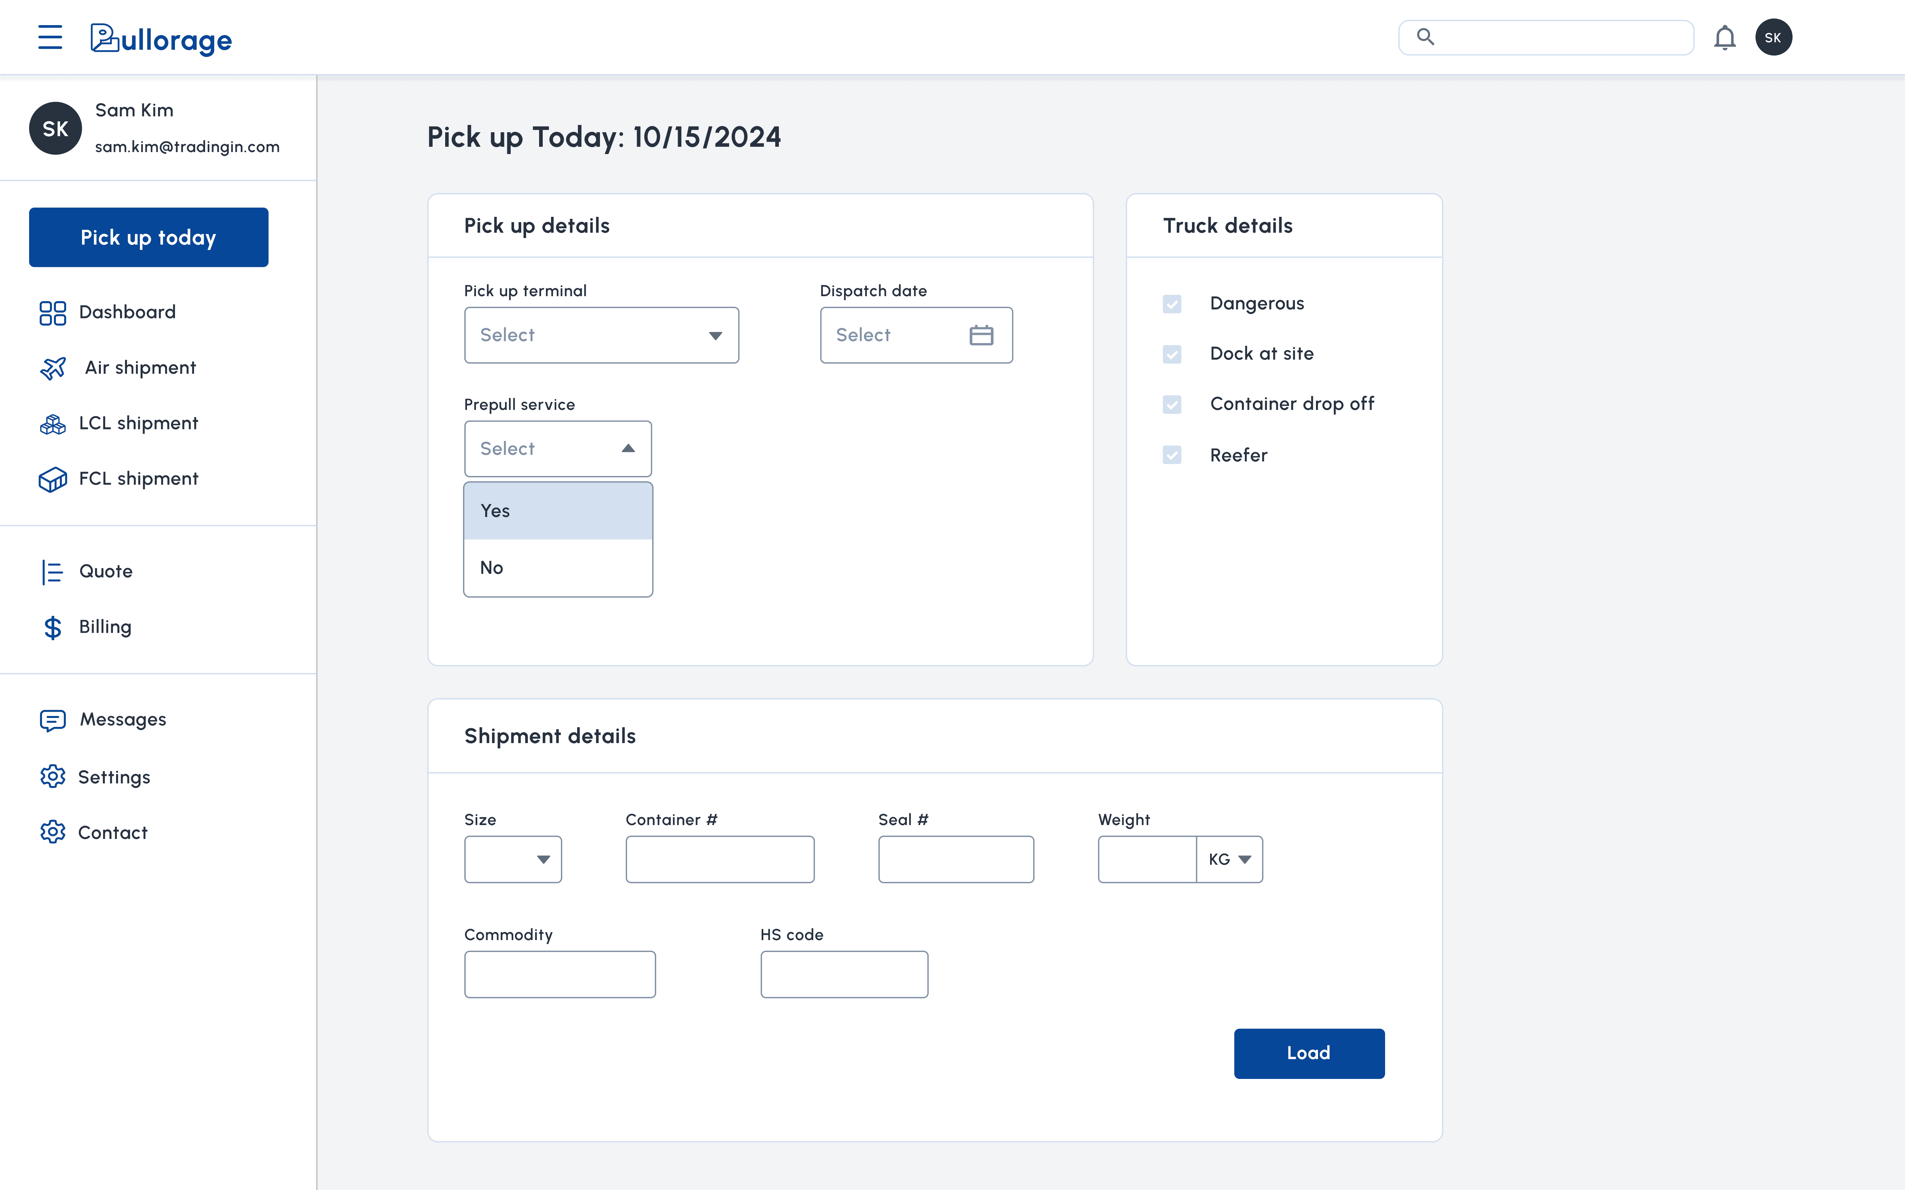The image size is (1905, 1190).
Task: Open the KG weight unit dropdown
Action: coord(1230,859)
